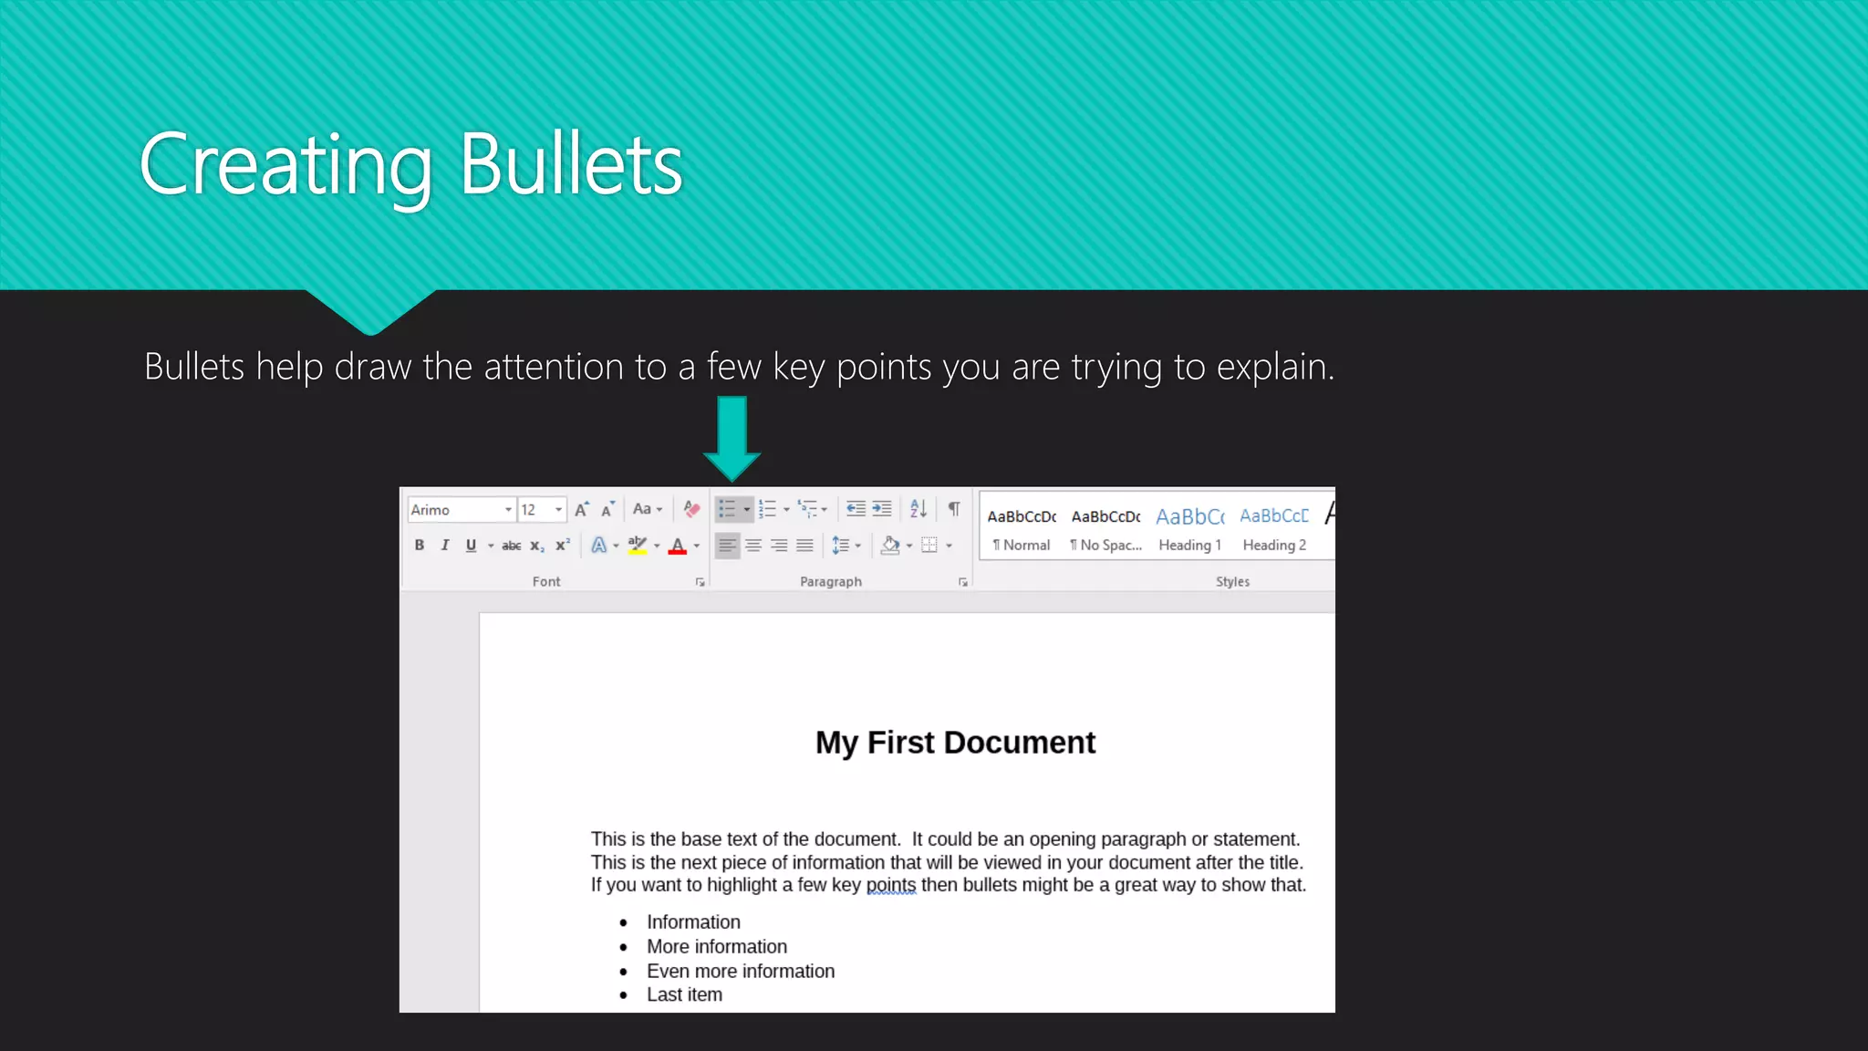Click the Multilevel List icon

(808, 509)
